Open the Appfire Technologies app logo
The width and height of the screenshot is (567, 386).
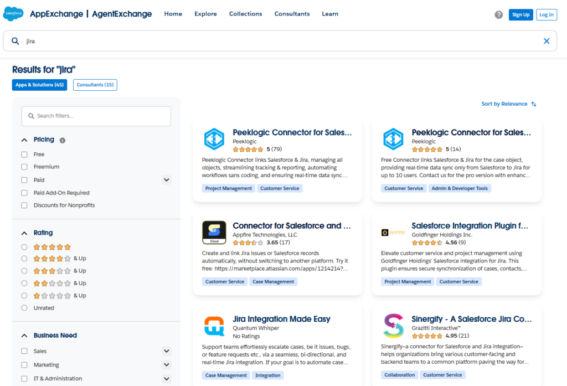click(x=214, y=232)
